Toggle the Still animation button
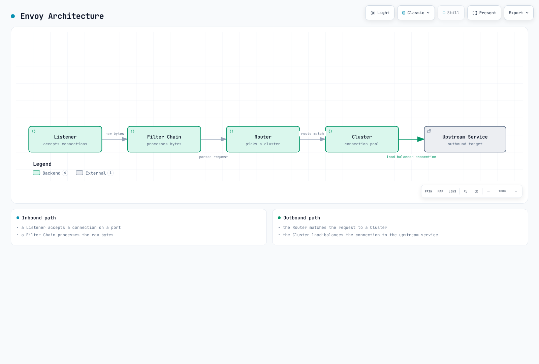Viewport: 539px width, 364px height. pos(451,13)
